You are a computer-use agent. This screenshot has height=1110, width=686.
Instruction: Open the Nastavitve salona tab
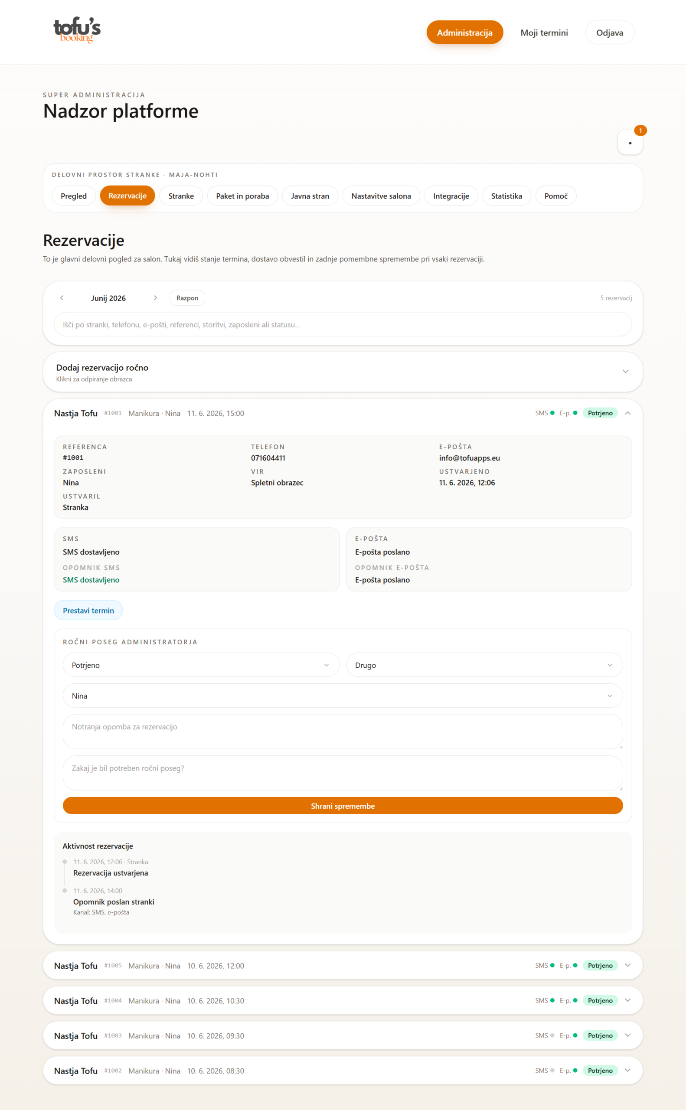click(x=381, y=196)
